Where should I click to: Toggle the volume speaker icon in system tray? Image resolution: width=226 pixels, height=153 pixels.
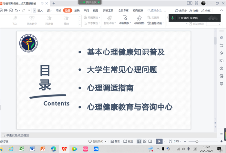pos(183,149)
